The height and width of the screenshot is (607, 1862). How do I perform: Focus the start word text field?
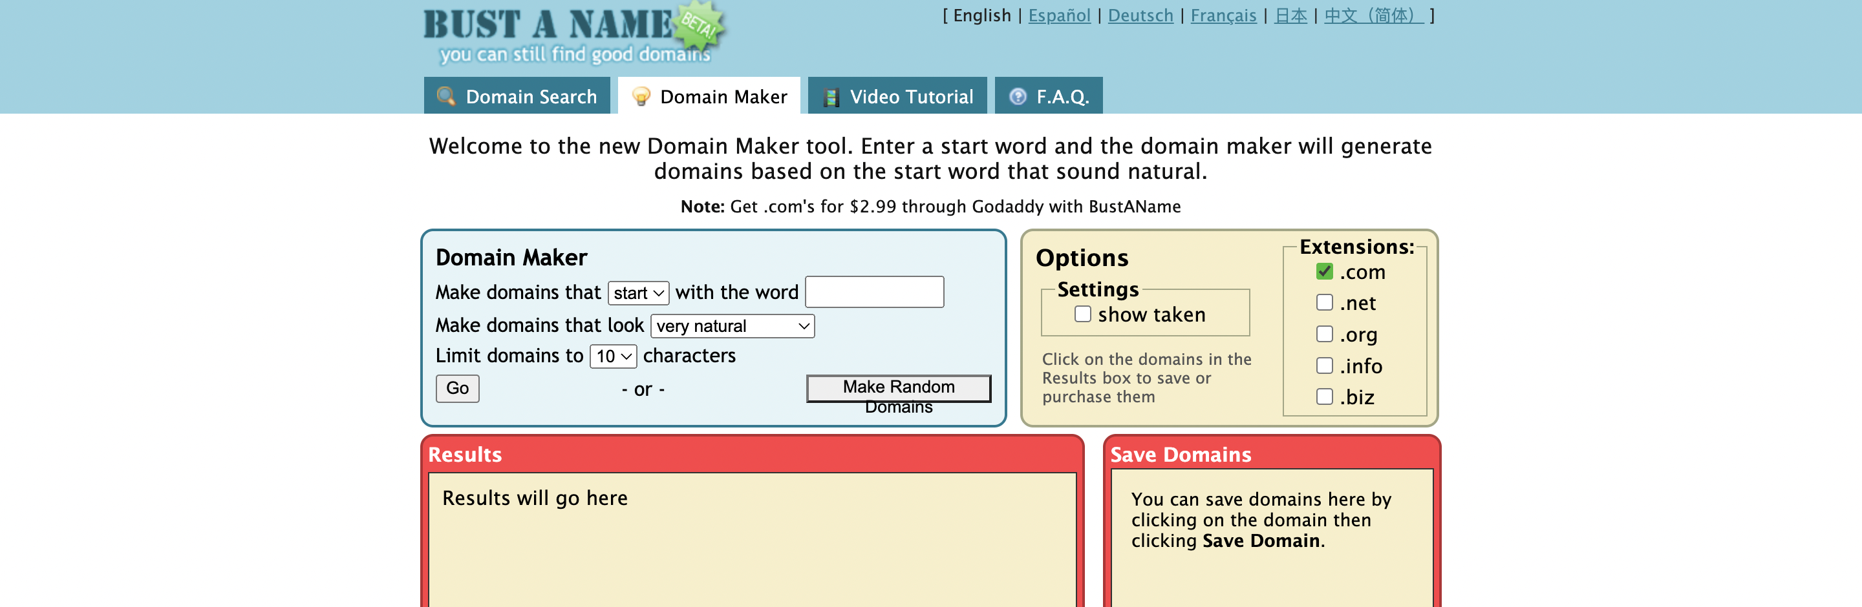point(874,292)
